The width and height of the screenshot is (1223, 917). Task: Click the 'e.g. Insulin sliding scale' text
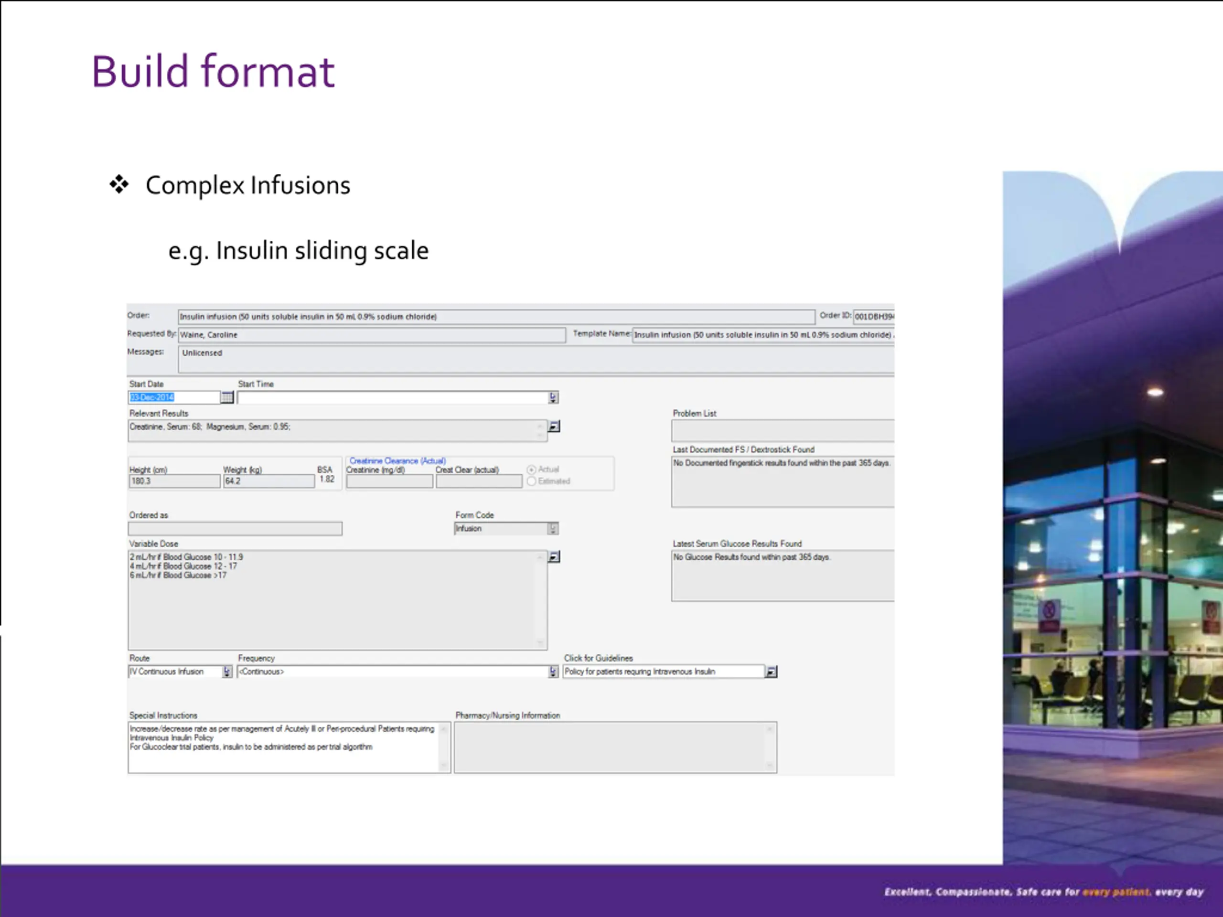coord(299,250)
